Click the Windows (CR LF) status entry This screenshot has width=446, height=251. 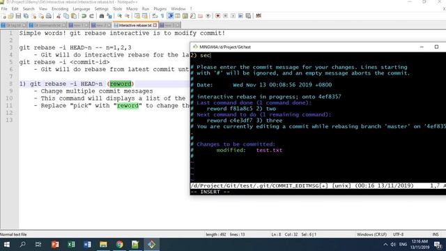[x=371, y=234]
